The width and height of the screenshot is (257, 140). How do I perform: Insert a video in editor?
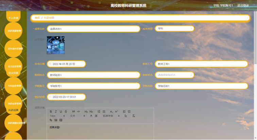[61, 120]
